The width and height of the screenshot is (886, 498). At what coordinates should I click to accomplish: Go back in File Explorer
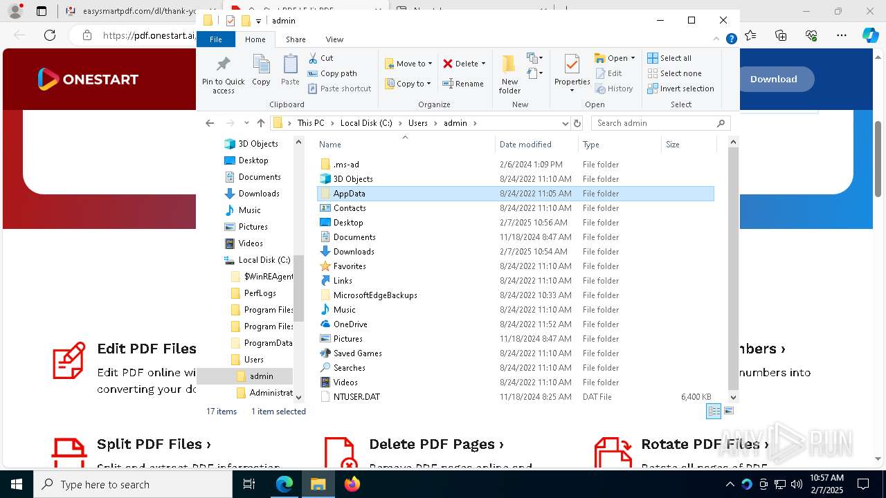coord(210,123)
